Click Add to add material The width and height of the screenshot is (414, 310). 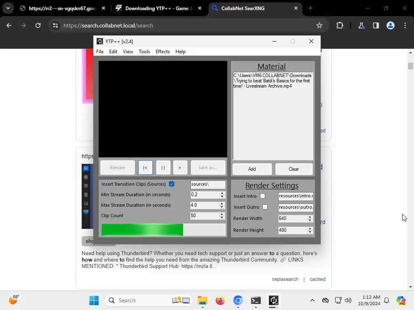(x=252, y=169)
